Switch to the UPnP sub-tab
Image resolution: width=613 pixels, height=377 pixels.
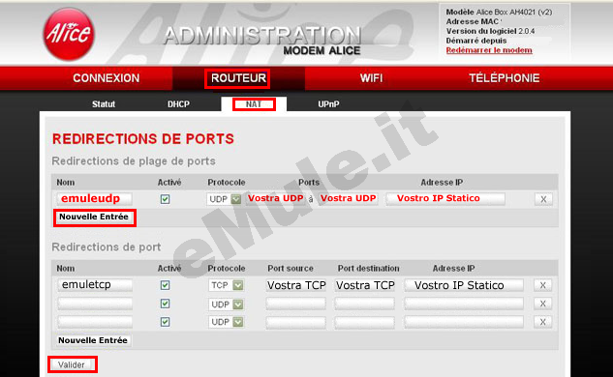(328, 104)
